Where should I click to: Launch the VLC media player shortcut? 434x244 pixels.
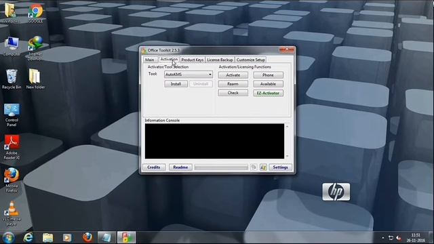coord(12,213)
